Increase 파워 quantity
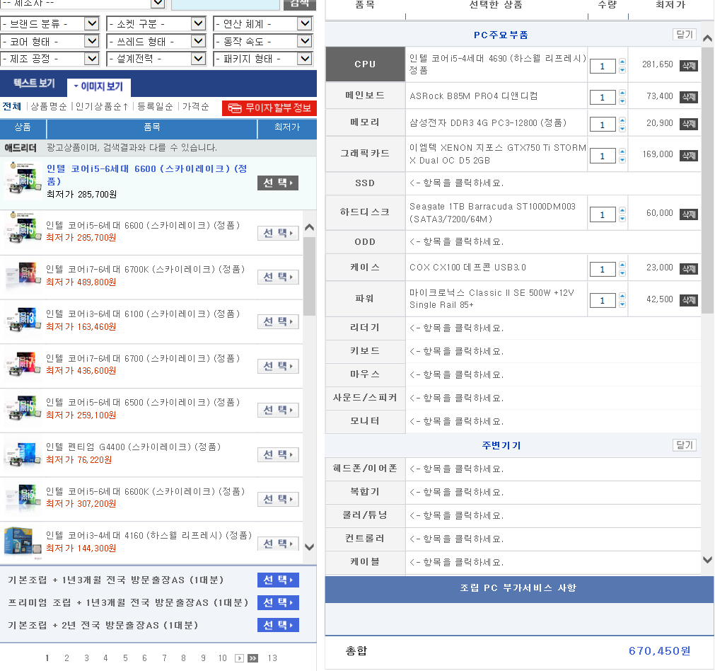This screenshot has width=715, height=671. coord(622,297)
